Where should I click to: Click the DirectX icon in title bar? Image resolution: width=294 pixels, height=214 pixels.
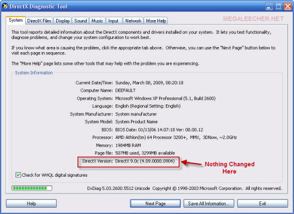click(5, 6)
